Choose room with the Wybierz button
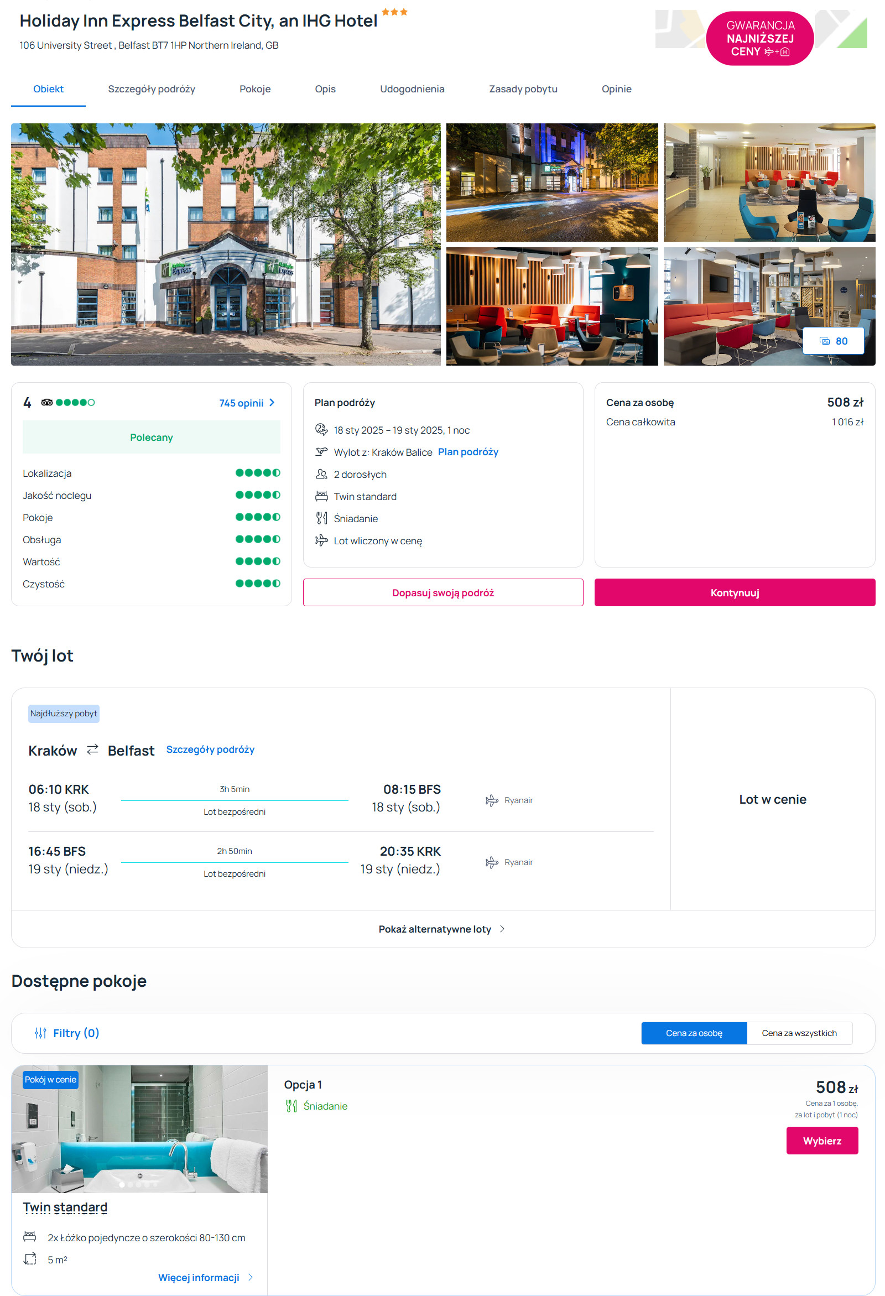Screen dimensions: 885x1296 pyautogui.click(x=821, y=1141)
